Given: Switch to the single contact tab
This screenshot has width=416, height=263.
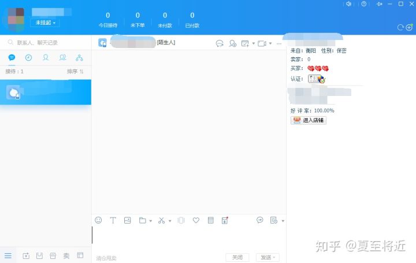Looking at the screenshot, I should tap(46, 58).
